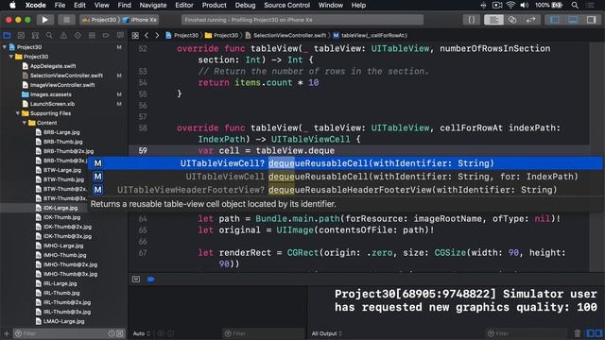Show the console pane

598,333
